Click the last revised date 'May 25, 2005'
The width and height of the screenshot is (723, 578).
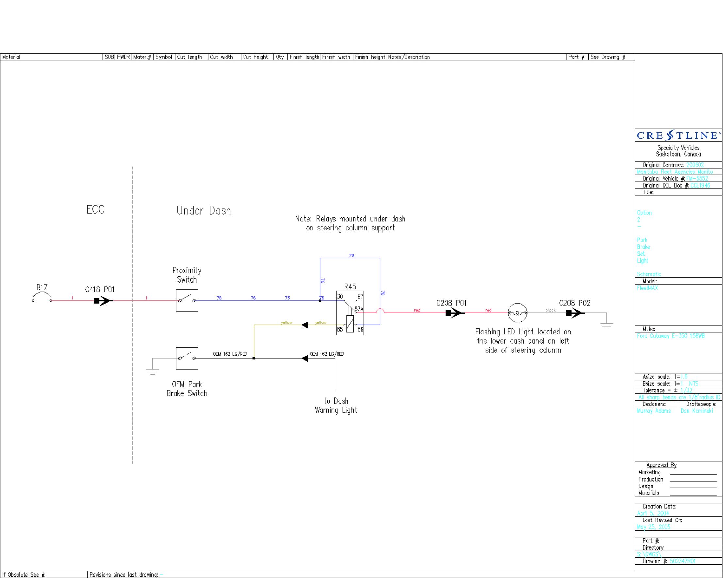click(x=654, y=527)
